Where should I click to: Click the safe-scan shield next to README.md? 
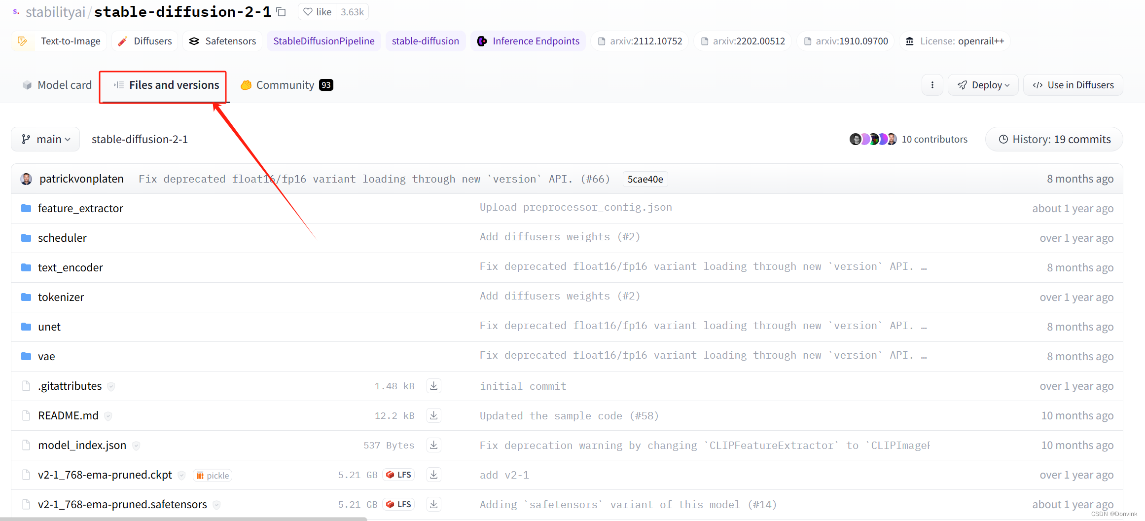(x=108, y=416)
